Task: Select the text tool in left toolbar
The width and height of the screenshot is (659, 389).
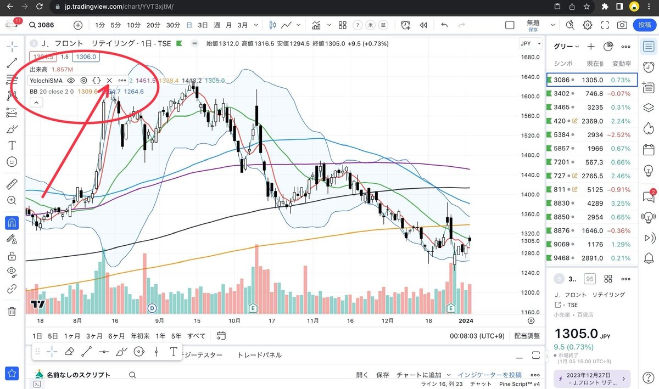Action: point(12,145)
